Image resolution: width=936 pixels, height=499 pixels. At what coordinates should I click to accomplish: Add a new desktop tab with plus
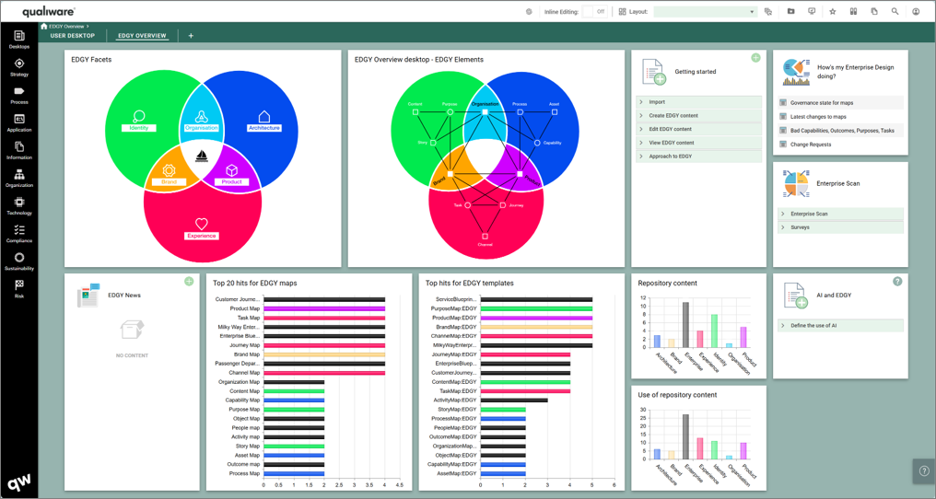point(191,36)
